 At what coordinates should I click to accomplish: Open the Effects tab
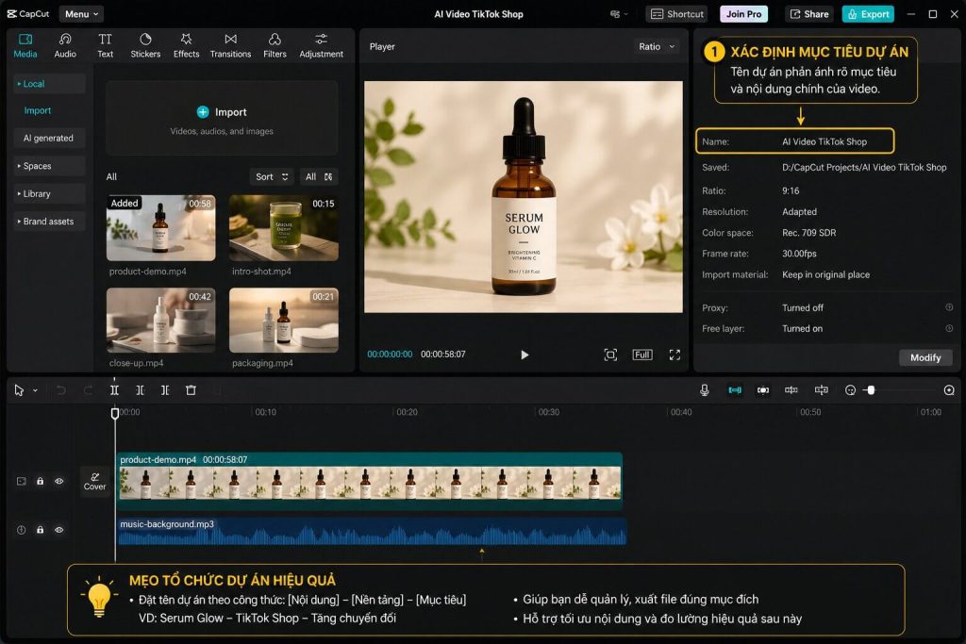(186, 46)
